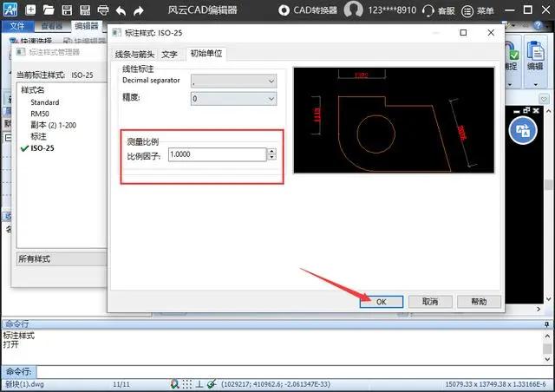Click the blue translate icon on right
Viewport: 555px width, 392px height.
point(524,131)
